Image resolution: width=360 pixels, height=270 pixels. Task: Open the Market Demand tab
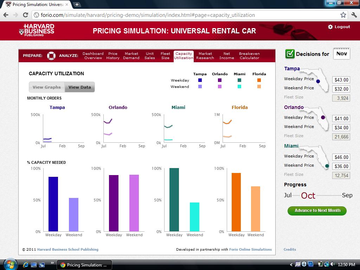(131, 56)
